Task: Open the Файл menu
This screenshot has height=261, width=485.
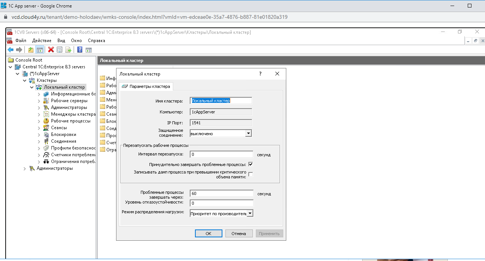Action: click(21, 41)
